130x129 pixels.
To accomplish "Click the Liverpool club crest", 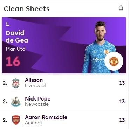I will pyautogui.click(x=16, y=83).
